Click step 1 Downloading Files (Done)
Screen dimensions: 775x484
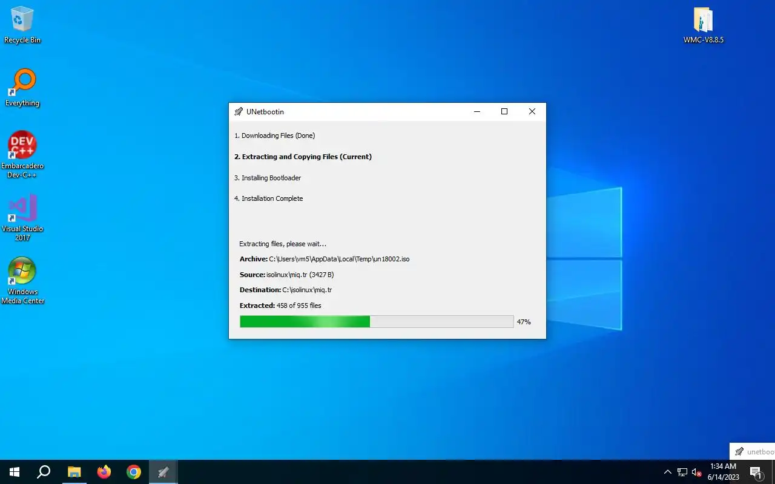point(275,136)
